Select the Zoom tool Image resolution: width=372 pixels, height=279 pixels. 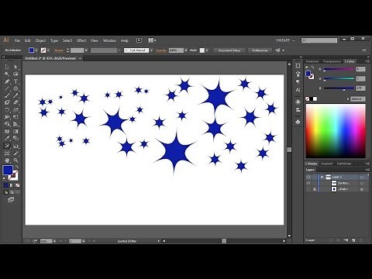click(x=15, y=160)
